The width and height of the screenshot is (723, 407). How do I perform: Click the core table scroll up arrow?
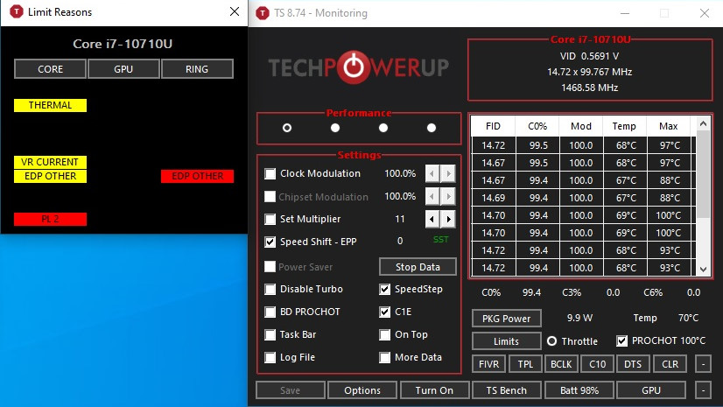703,123
